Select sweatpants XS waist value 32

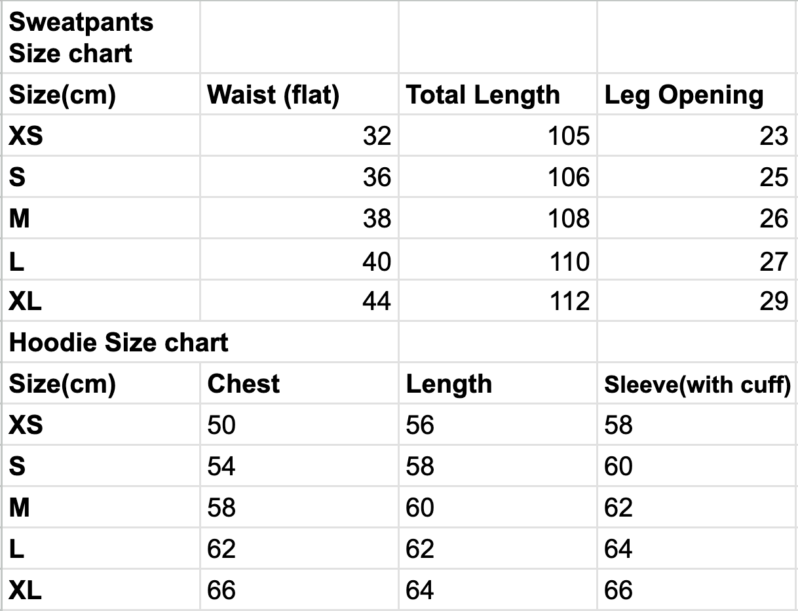[376, 136]
